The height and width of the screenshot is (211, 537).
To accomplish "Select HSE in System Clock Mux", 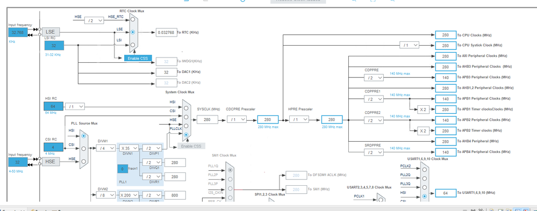I will click(186, 126).
